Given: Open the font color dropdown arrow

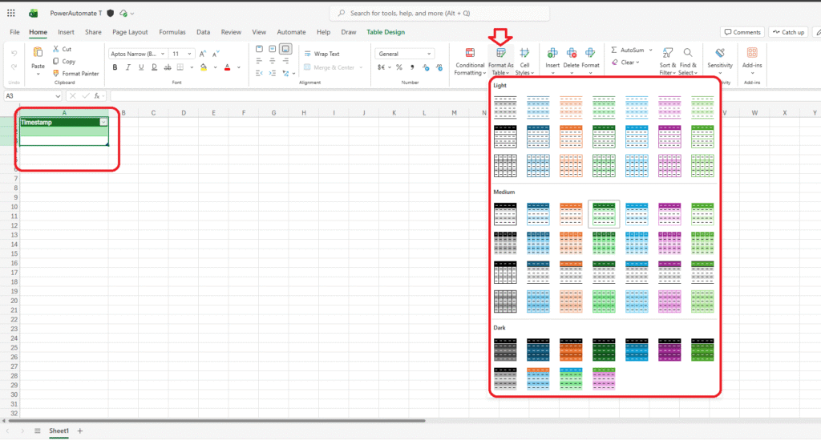Looking at the screenshot, I should click(x=239, y=67).
